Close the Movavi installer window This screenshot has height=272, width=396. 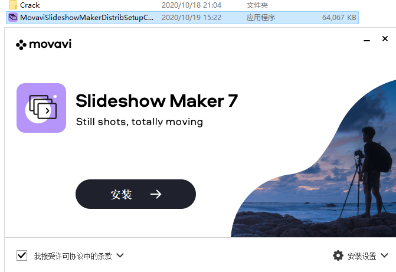coord(385,38)
